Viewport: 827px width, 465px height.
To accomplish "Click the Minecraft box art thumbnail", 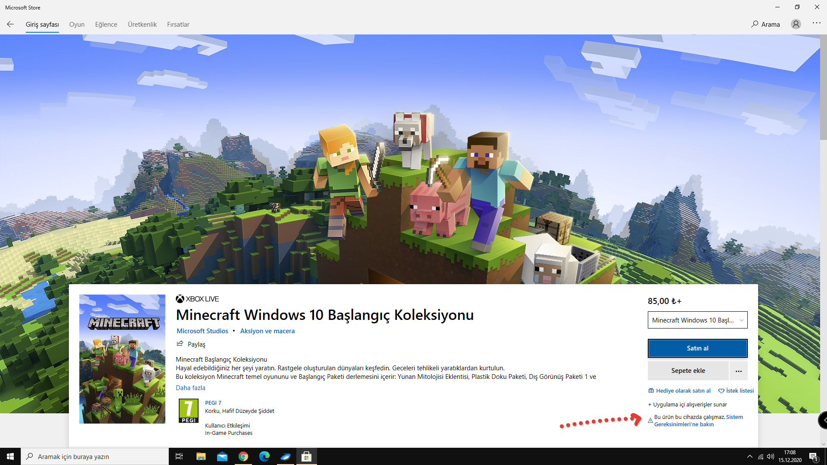I will (122, 359).
